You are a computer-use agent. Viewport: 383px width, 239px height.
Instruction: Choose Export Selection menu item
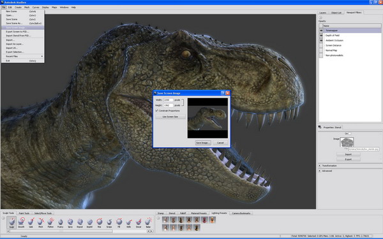click(23, 52)
